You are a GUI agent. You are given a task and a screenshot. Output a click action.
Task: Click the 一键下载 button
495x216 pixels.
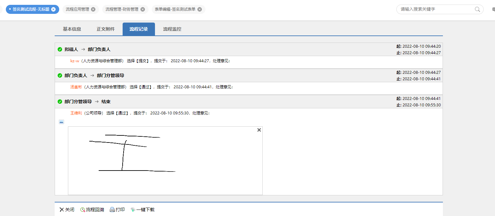tap(142, 210)
